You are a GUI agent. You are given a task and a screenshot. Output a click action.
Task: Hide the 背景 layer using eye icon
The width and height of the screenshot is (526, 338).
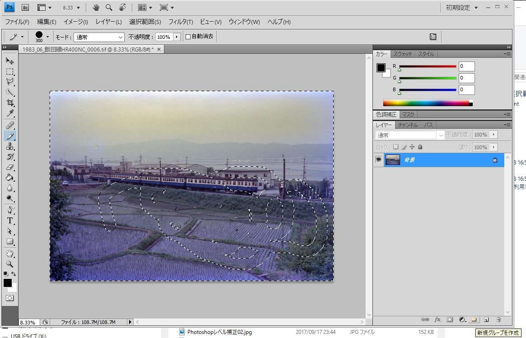tap(378, 160)
